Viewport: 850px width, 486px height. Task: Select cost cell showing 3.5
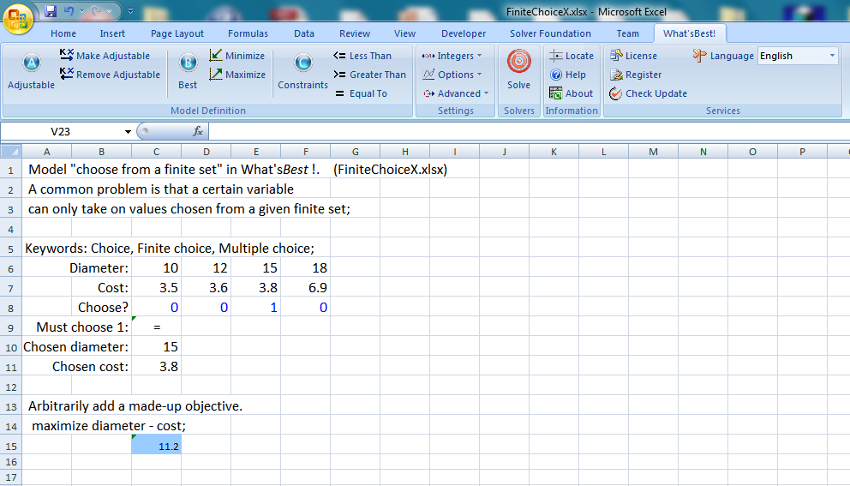[156, 287]
